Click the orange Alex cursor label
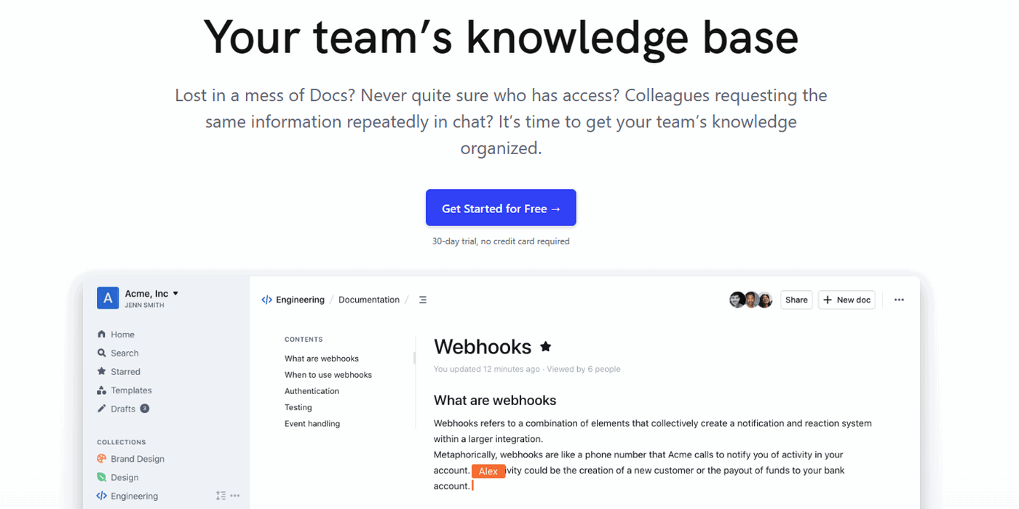This screenshot has height=509, width=1019. (x=488, y=470)
